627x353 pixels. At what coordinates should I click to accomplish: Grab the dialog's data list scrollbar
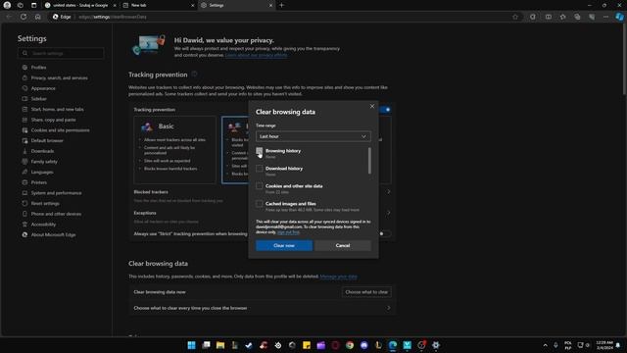(369, 161)
